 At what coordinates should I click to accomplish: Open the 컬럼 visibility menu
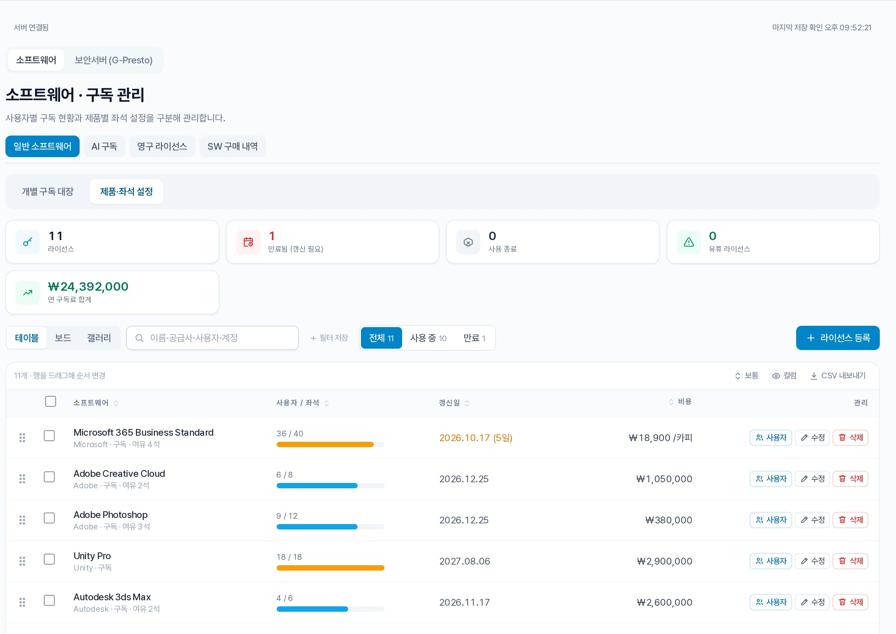pos(784,376)
